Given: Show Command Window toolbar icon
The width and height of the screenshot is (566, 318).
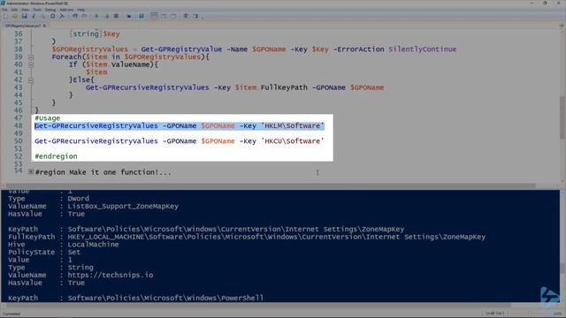Looking at the screenshot, I should click(x=186, y=16).
